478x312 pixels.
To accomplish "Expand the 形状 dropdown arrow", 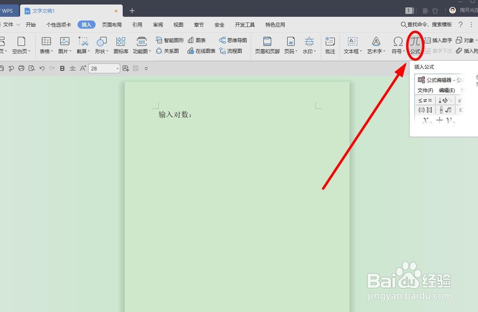I will pyautogui.click(x=107, y=51).
